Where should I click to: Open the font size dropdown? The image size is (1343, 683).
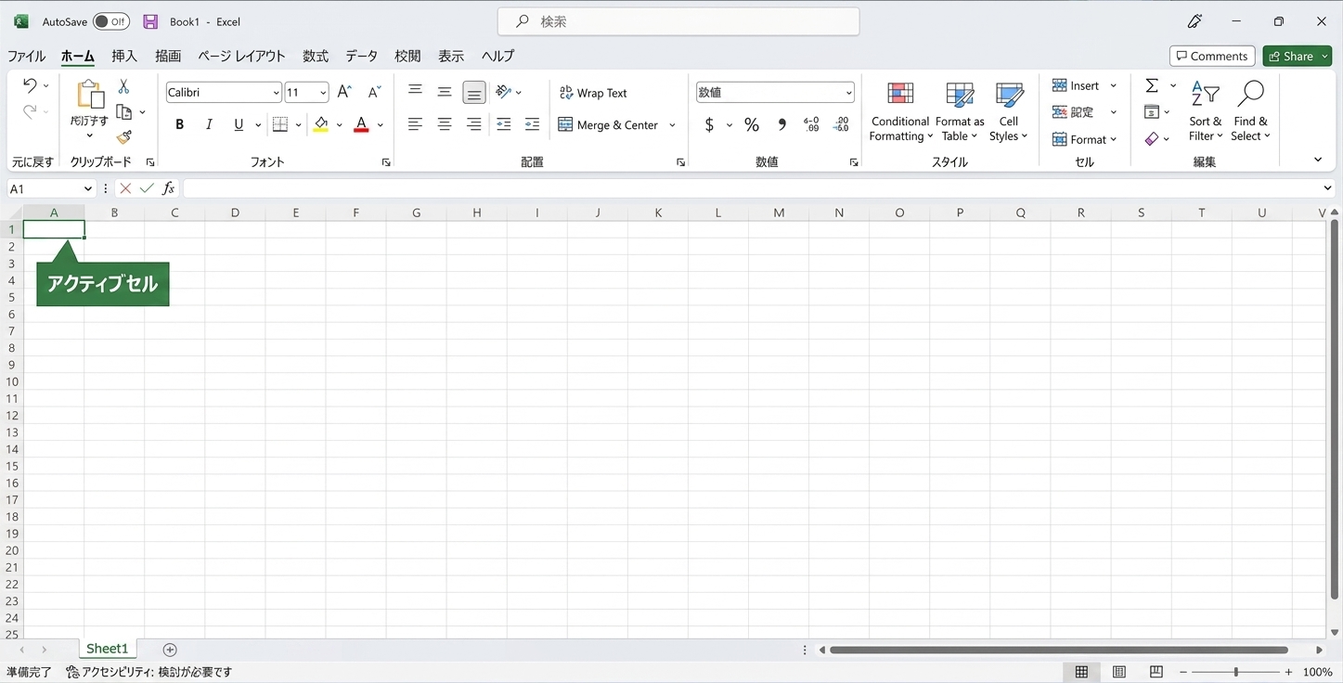click(323, 93)
